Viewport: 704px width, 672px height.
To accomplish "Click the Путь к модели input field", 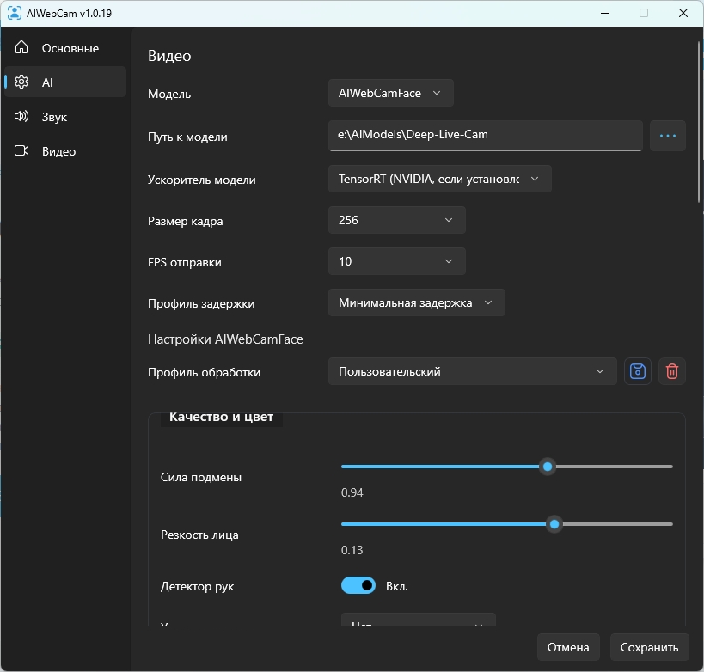I will point(486,136).
